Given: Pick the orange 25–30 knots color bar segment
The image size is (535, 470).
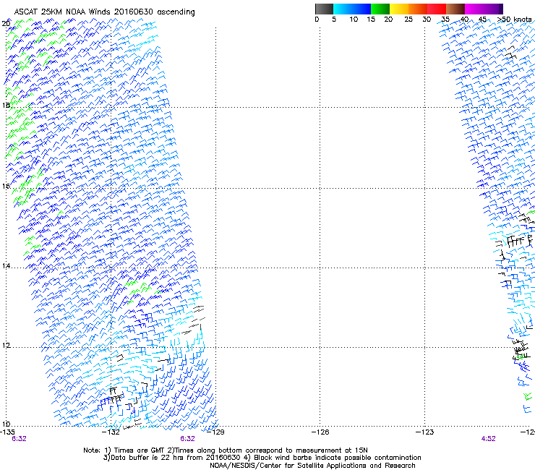Looking at the screenshot, I should click(x=418, y=9).
